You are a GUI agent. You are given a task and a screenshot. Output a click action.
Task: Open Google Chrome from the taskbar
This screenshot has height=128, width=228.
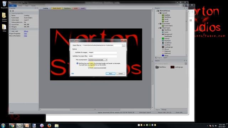(x=12, y=126)
